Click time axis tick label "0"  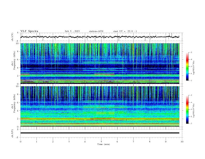20,142
